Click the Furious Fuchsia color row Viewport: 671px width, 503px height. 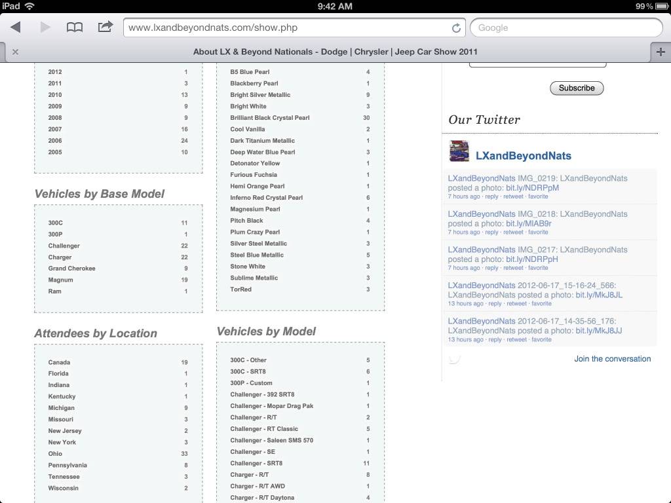[x=300, y=174]
